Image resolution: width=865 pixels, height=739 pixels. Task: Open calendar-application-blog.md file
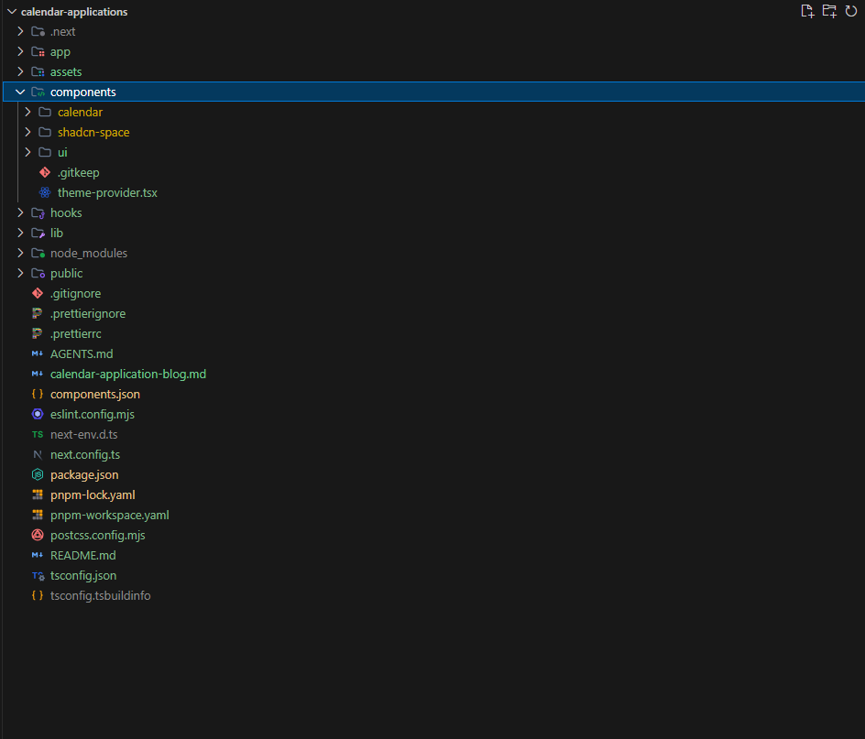(x=128, y=374)
